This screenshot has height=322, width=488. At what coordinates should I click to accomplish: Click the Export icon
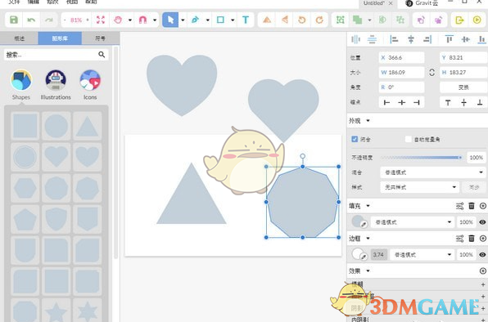[459, 20]
